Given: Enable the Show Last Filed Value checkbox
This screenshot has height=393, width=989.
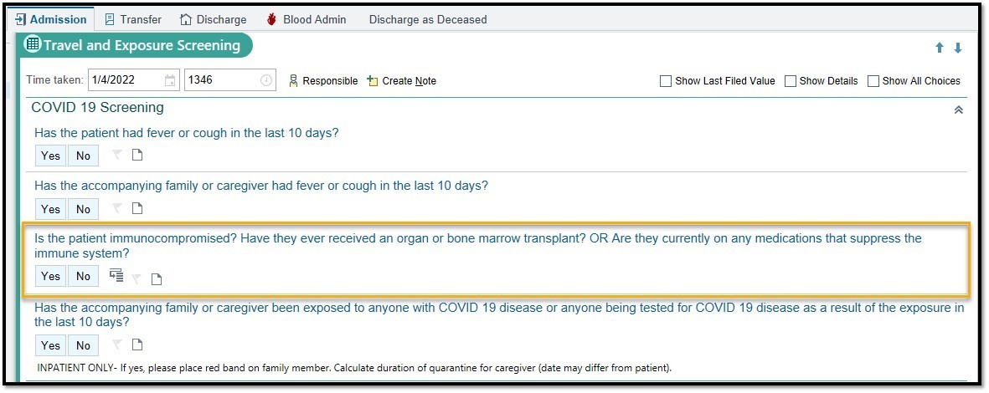Looking at the screenshot, I should (x=666, y=81).
